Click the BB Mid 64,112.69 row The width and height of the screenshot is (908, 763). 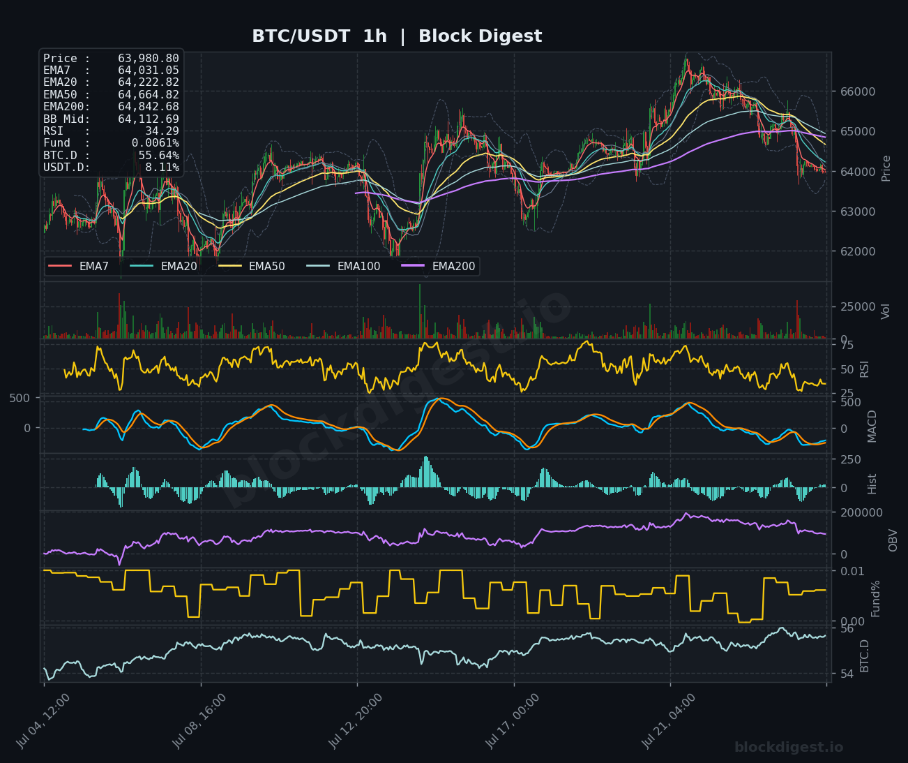tap(111, 119)
